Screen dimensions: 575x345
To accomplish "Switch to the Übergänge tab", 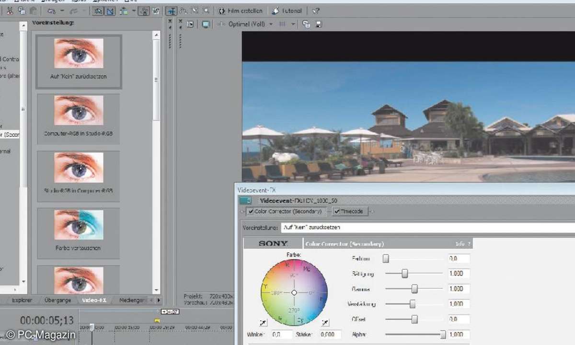I will (57, 300).
